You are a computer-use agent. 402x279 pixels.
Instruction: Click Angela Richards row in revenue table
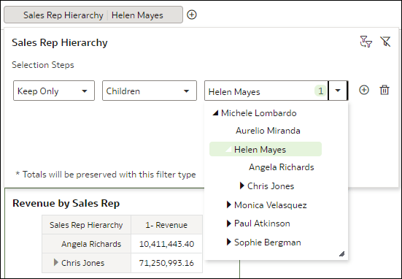pyautogui.click(x=86, y=244)
